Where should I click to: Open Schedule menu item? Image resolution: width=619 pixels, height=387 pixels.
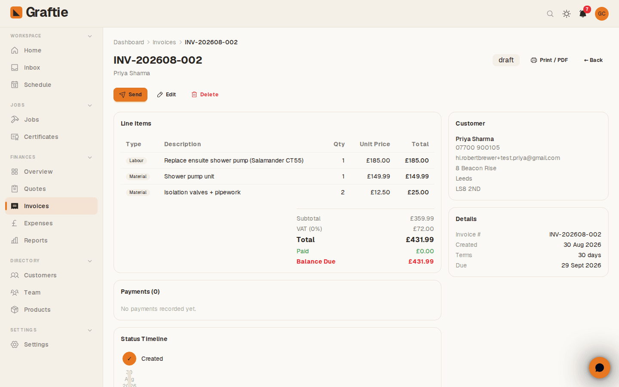(x=52, y=85)
